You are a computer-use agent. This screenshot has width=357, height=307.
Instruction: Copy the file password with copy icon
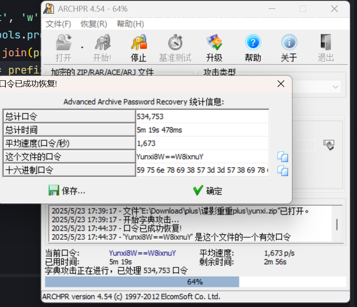click(282, 157)
